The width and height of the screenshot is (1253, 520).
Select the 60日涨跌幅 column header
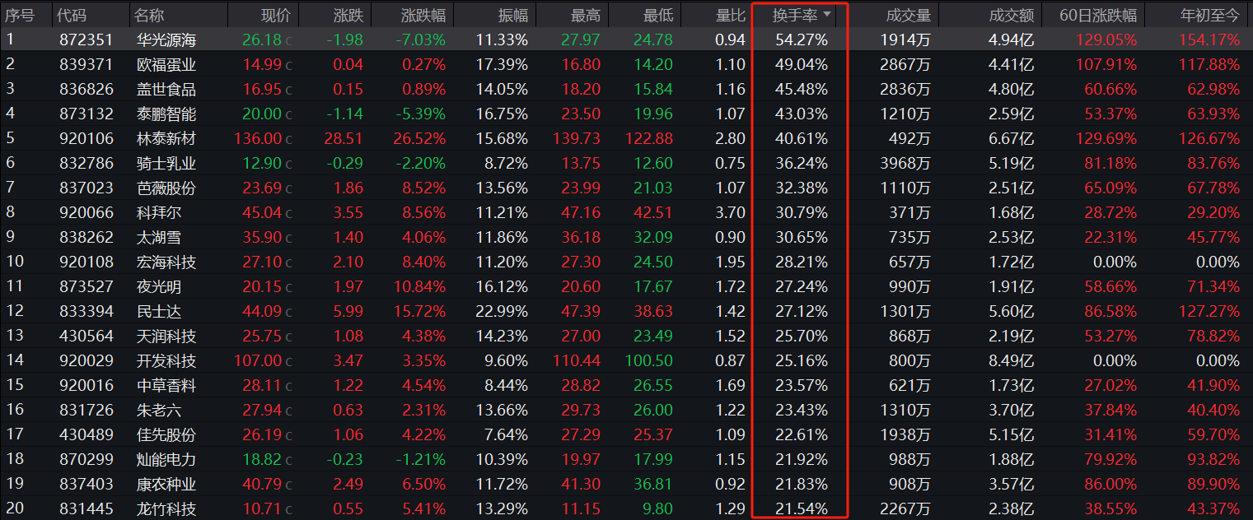click(1101, 15)
